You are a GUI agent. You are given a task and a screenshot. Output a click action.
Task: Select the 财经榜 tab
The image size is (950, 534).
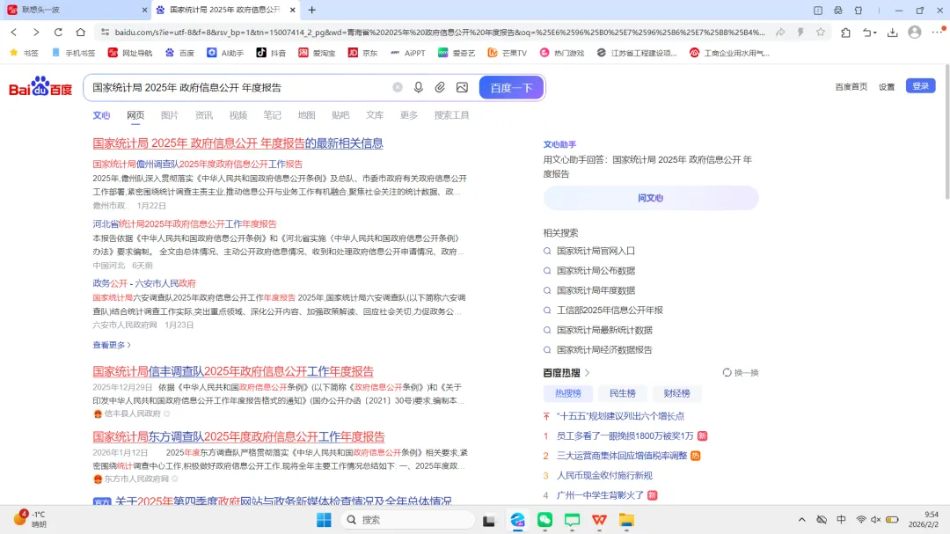coord(676,393)
